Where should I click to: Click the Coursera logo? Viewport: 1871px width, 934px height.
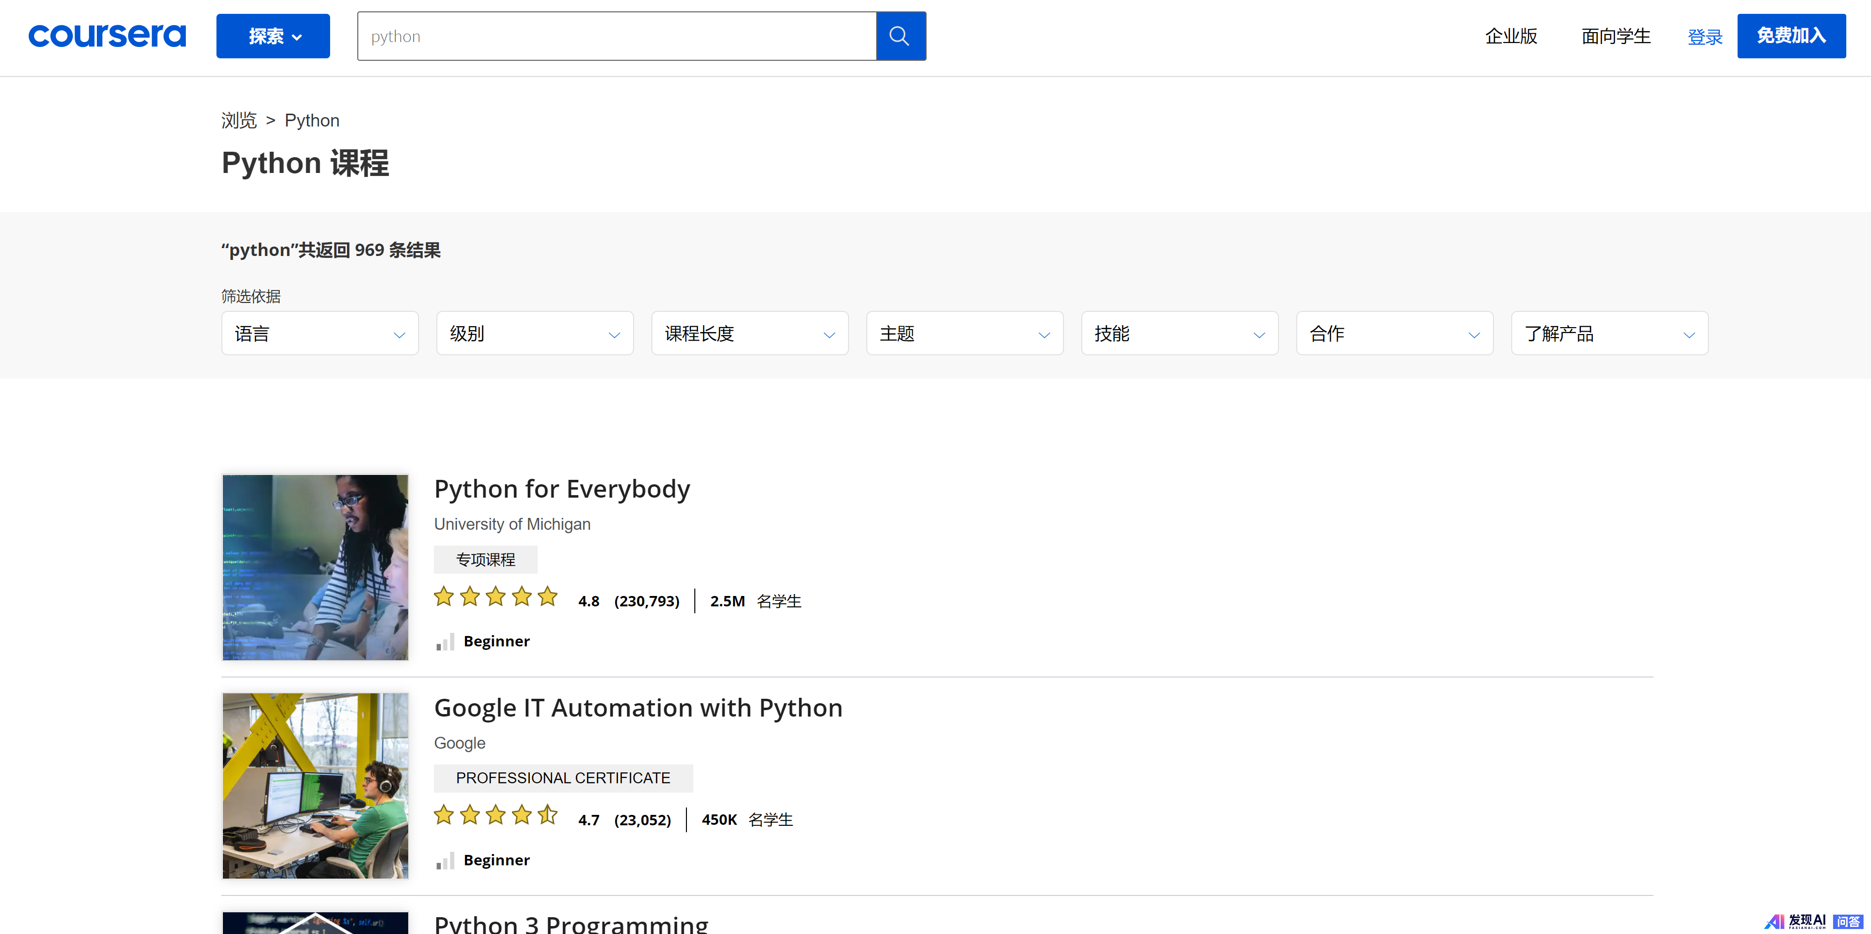tap(107, 36)
